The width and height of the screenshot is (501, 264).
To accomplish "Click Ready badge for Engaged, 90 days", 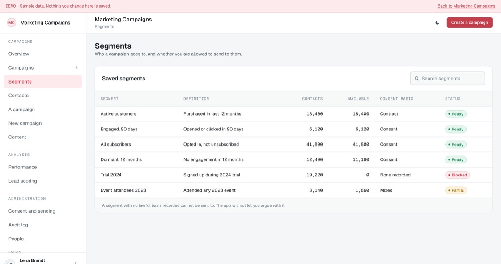I will coord(456,129).
